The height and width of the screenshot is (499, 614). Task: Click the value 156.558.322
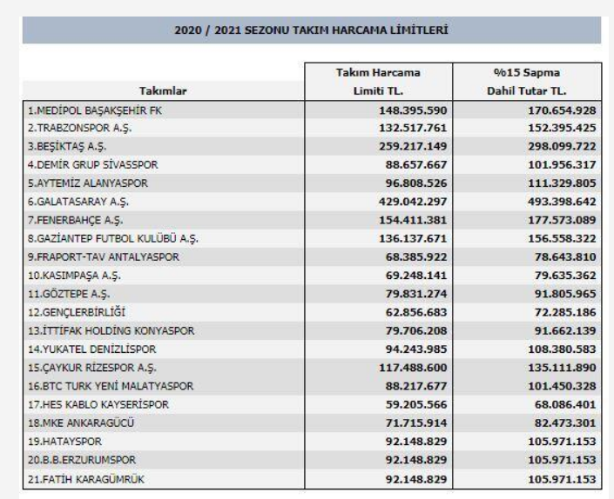(562, 238)
